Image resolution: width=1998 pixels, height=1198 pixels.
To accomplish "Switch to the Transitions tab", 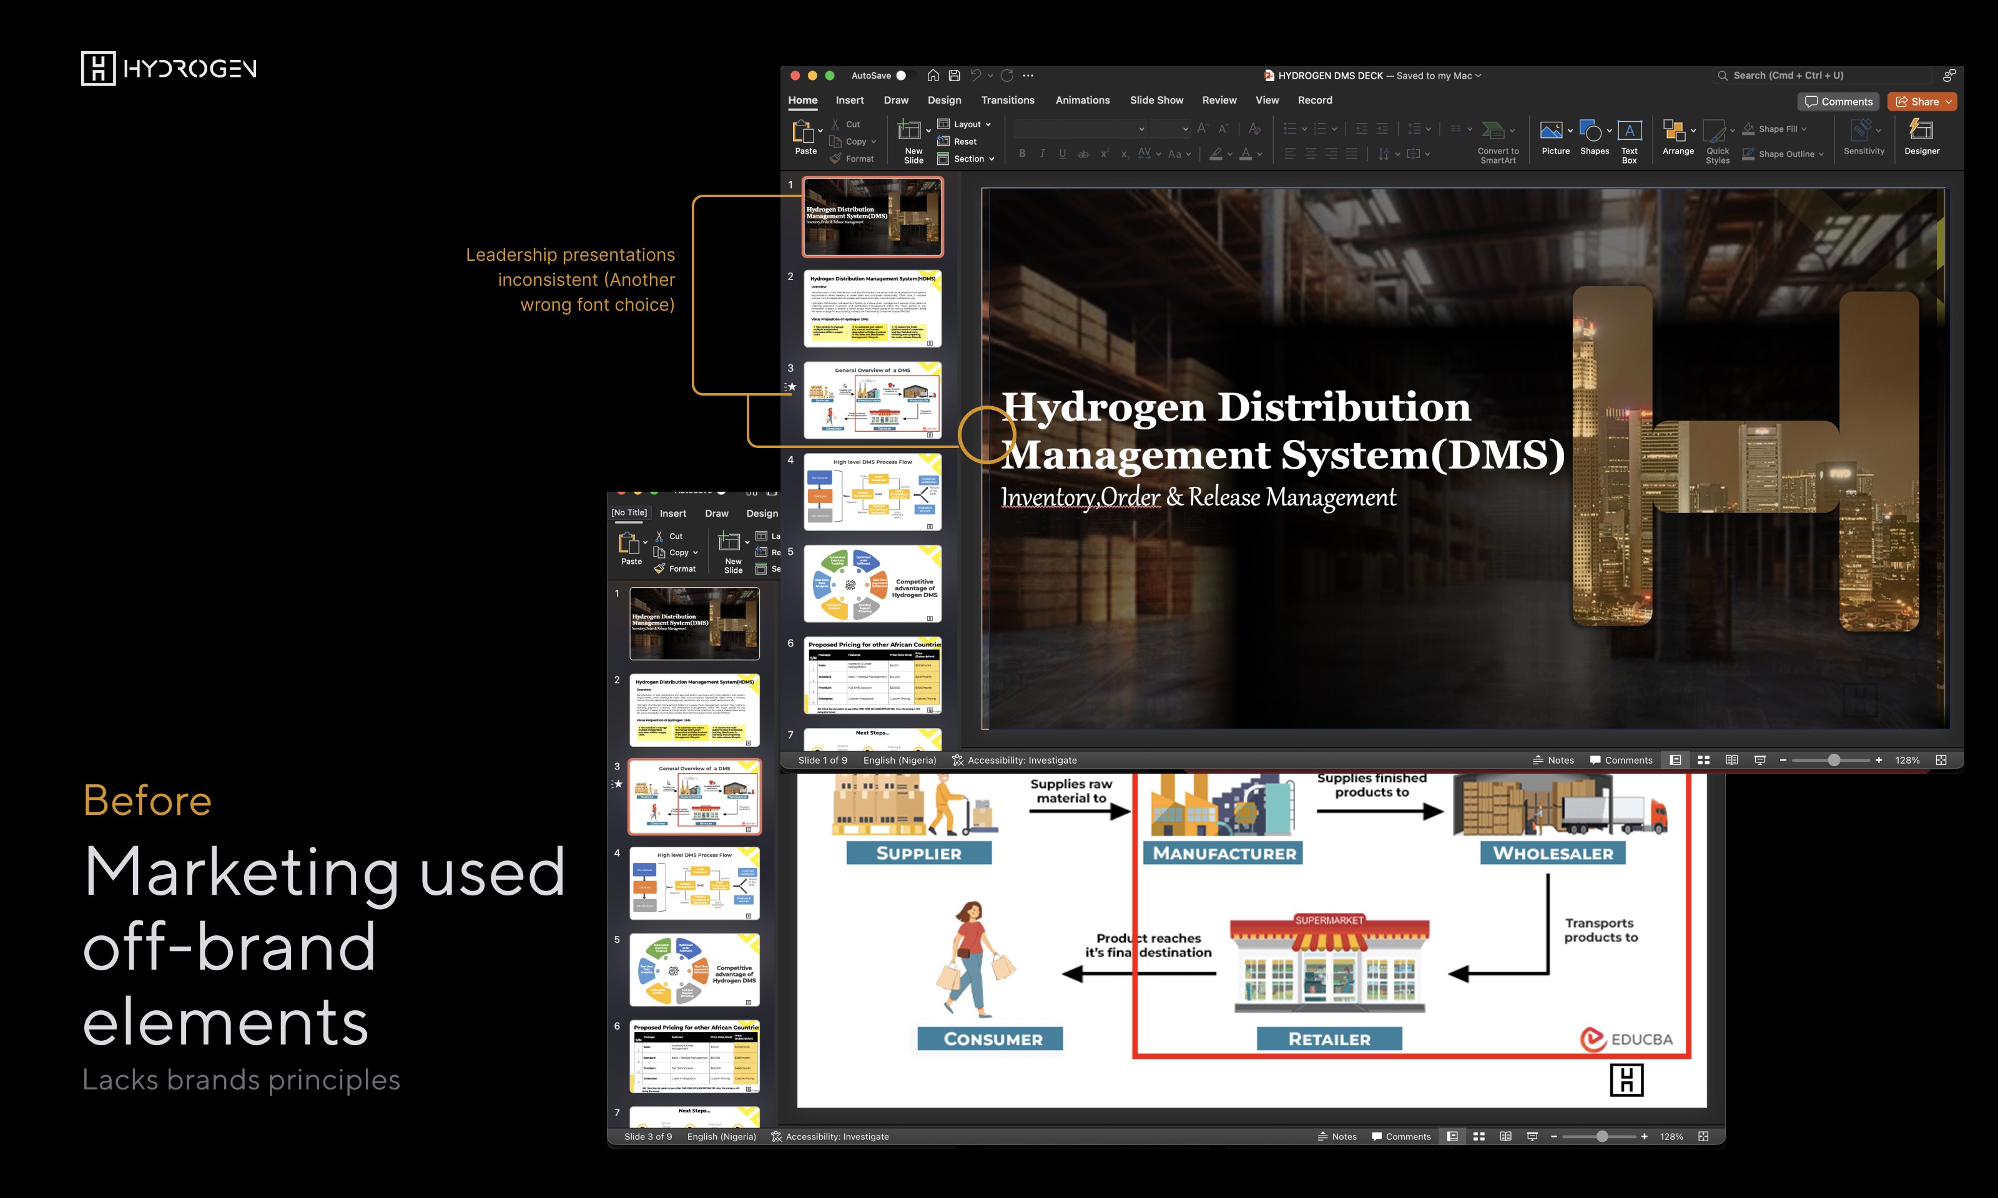I will coord(1007,100).
